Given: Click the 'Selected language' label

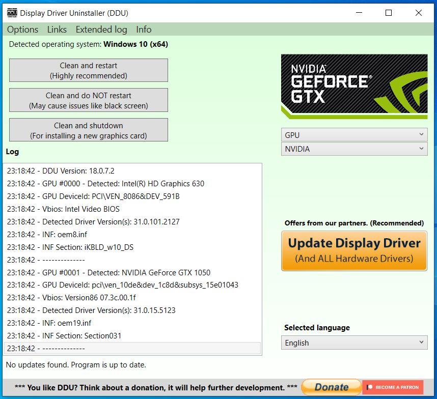Looking at the screenshot, I should coord(317,328).
